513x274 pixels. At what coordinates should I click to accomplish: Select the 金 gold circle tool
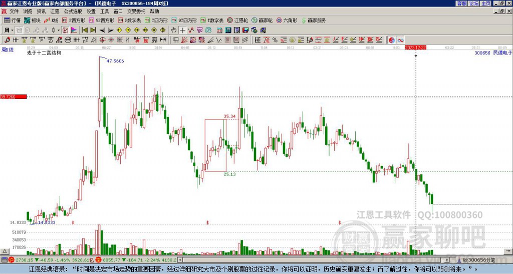tap(292, 40)
